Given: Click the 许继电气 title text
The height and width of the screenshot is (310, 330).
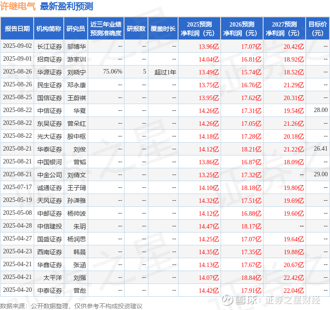Looking at the screenshot, I should tap(18, 6).
